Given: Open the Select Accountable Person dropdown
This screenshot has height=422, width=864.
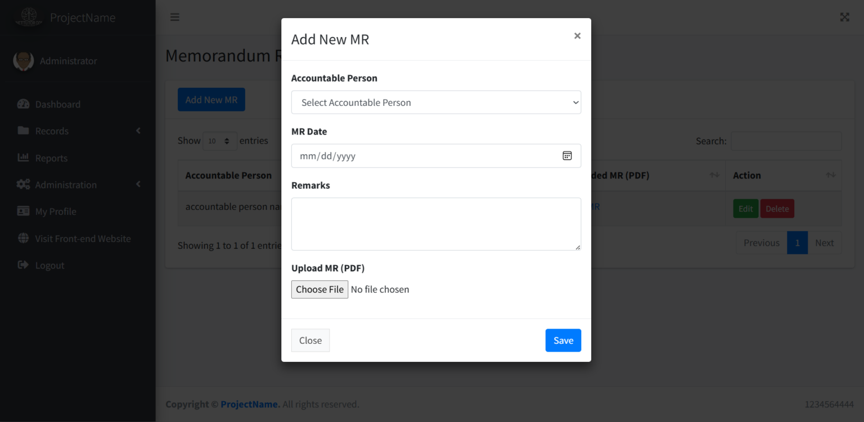Looking at the screenshot, I should click(x=436, y=102).
